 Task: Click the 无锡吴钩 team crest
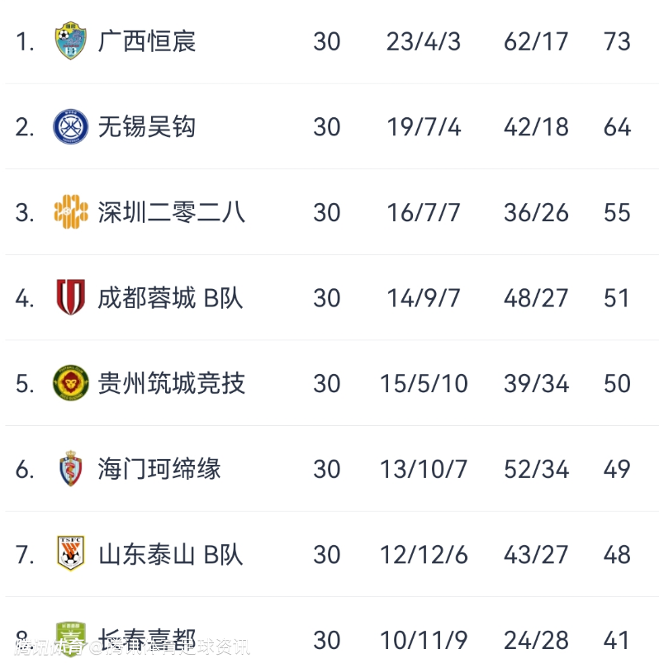[70, 127]
